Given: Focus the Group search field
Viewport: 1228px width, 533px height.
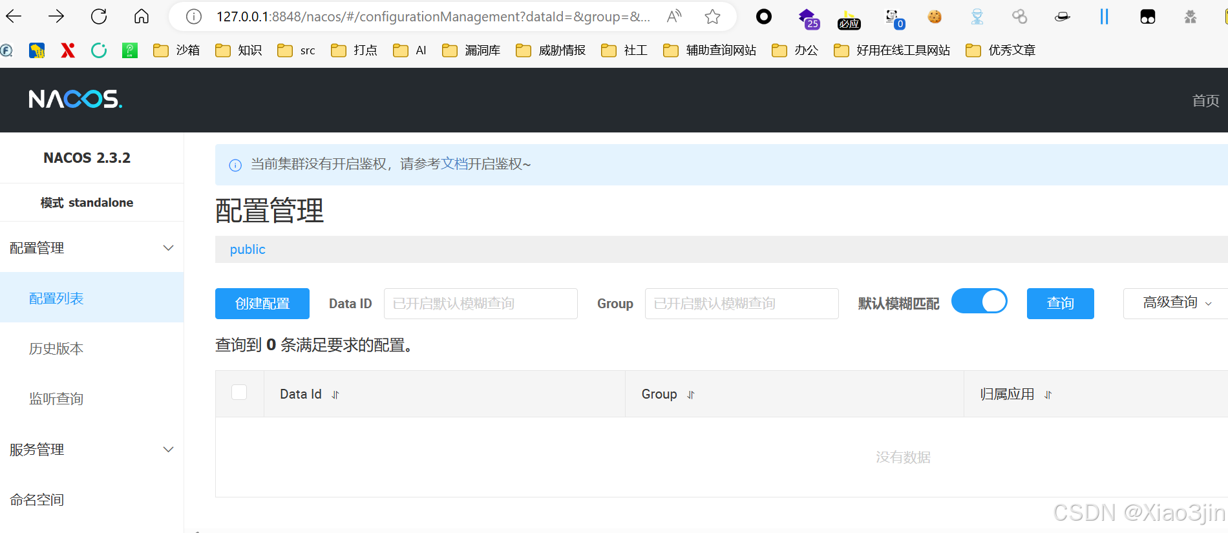Looking at the screenshot, I should [x=742, y=304].
